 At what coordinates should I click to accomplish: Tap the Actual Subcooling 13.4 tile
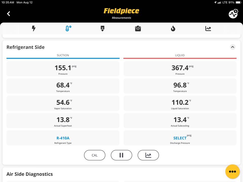click(180, 121)
